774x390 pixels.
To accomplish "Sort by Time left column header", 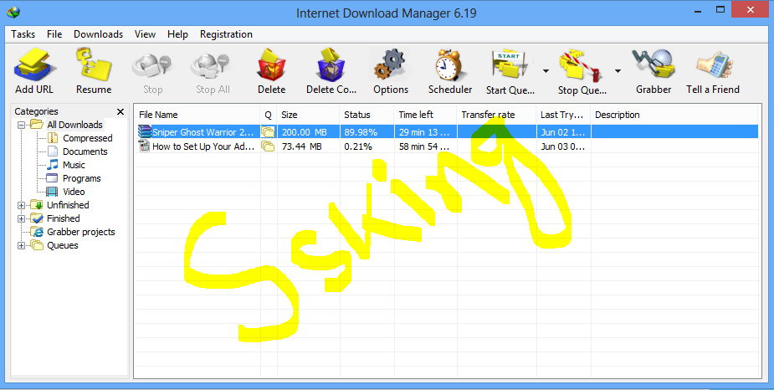I will (425, 115).
